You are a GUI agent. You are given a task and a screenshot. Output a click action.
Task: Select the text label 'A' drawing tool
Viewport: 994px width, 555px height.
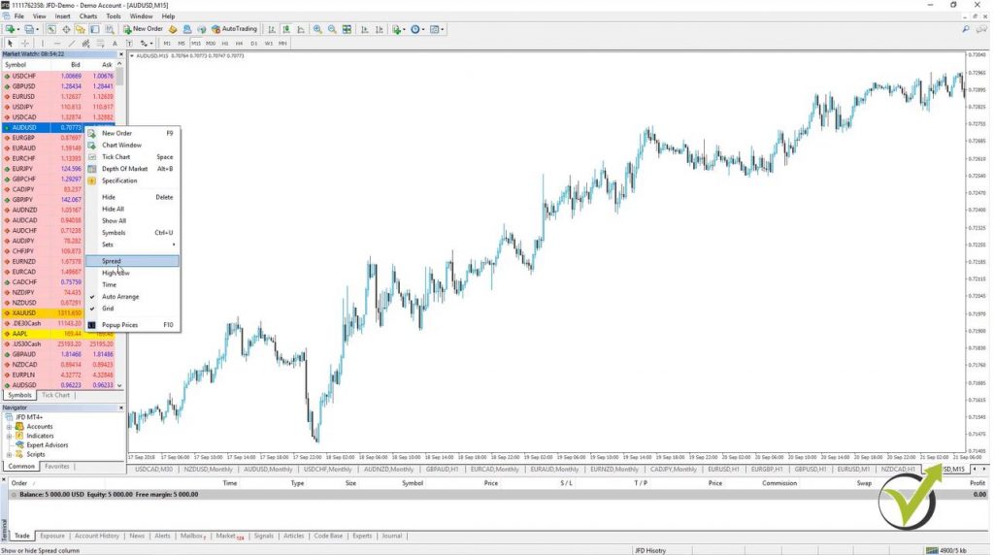click(x=115, y=44)
